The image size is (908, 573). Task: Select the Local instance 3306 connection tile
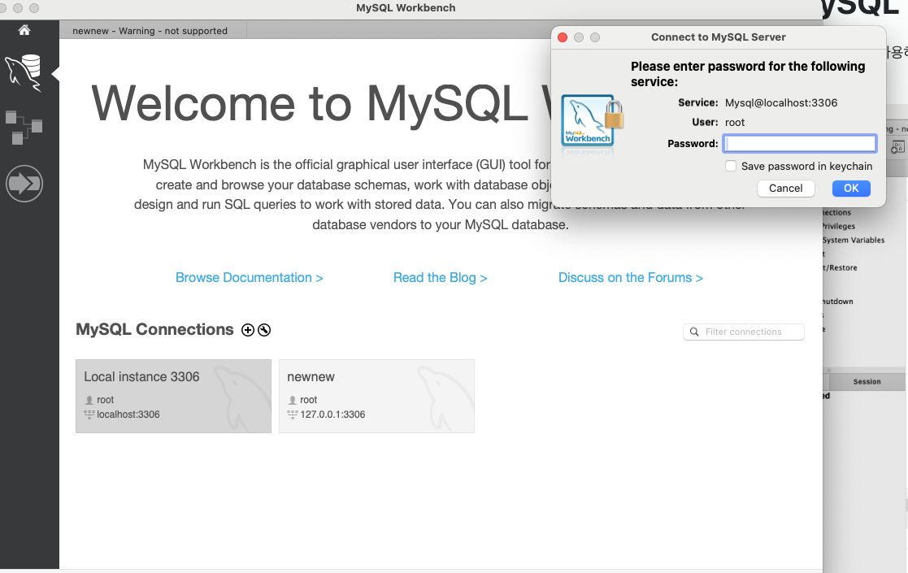[173, 396]
